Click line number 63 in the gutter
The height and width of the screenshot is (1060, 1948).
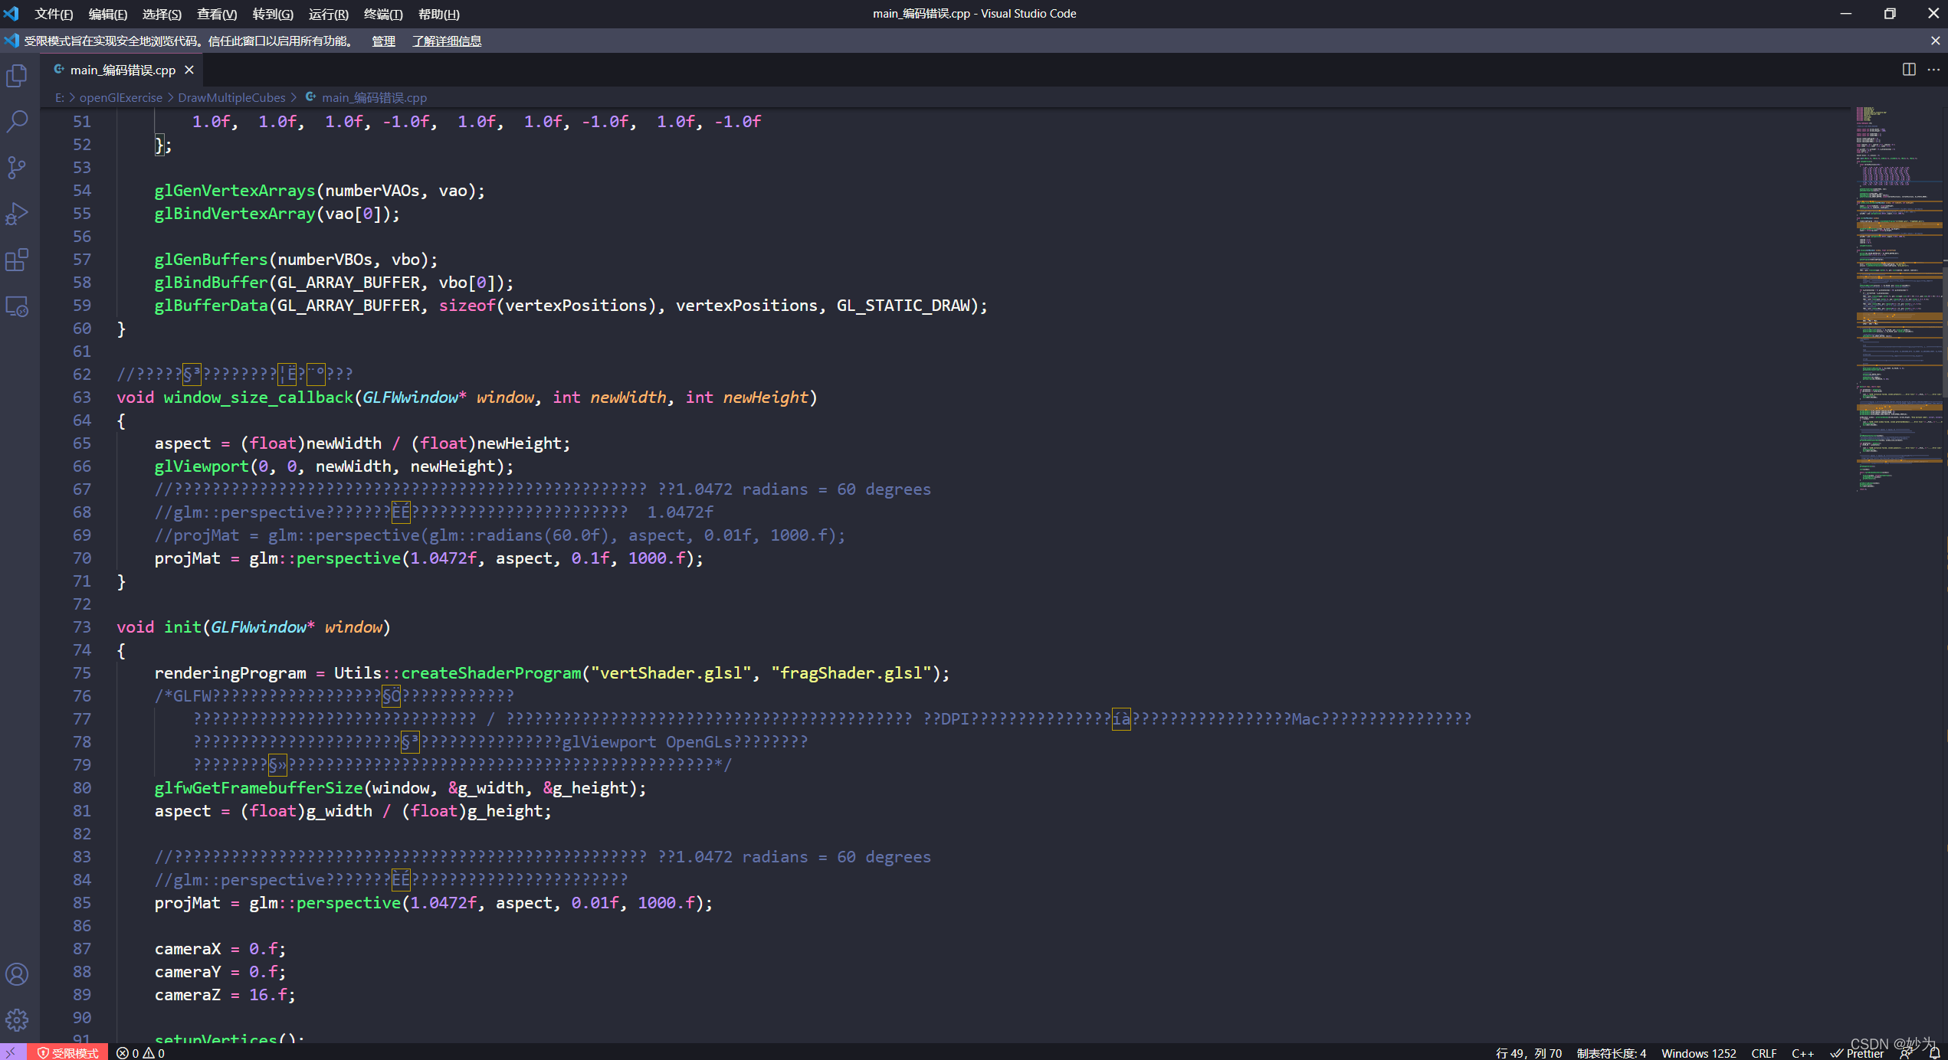pos(82,397)
